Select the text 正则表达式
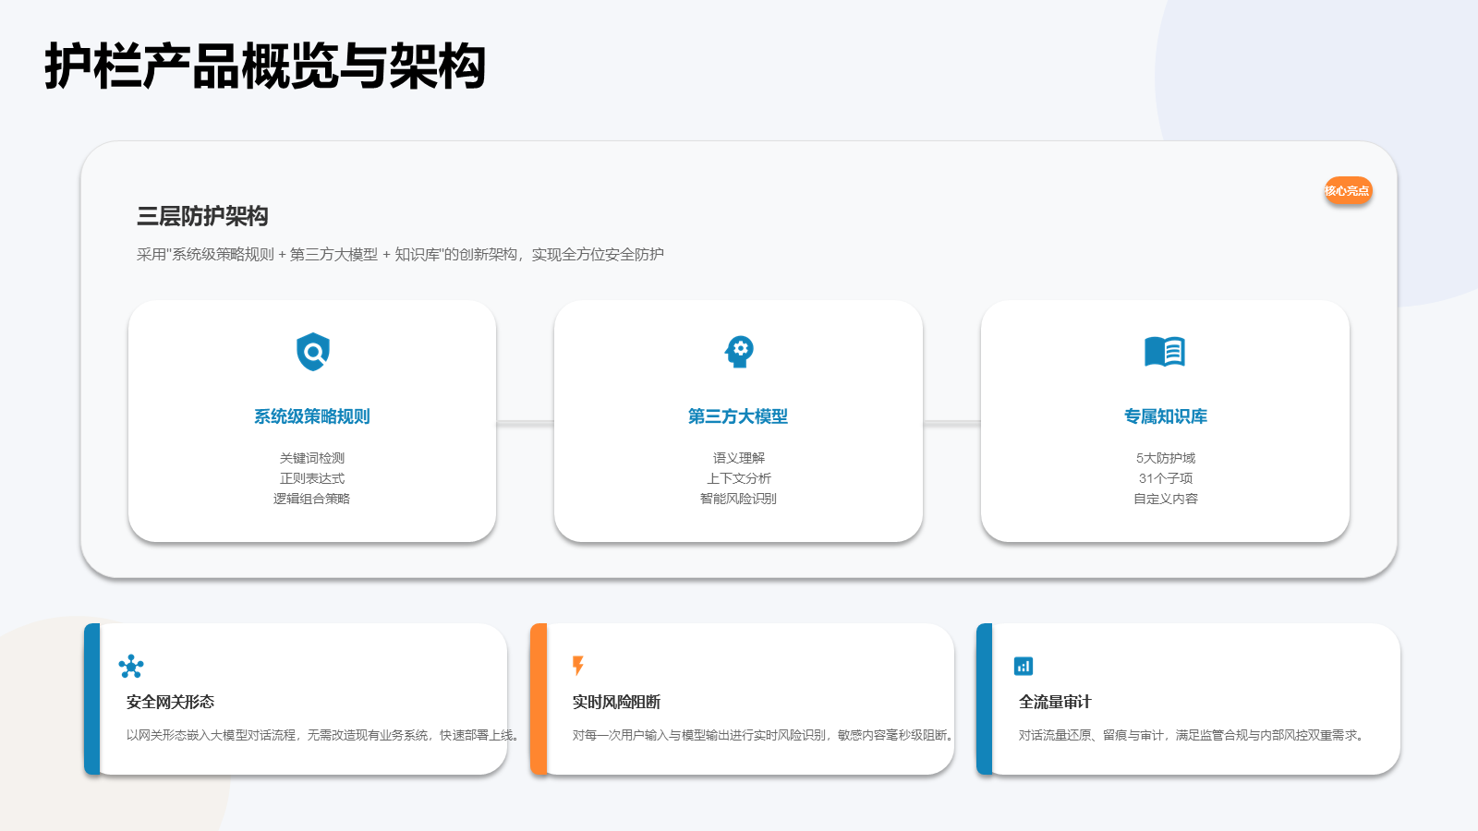This screenshot has height=831, width=1478. click(x=312, y=478)
